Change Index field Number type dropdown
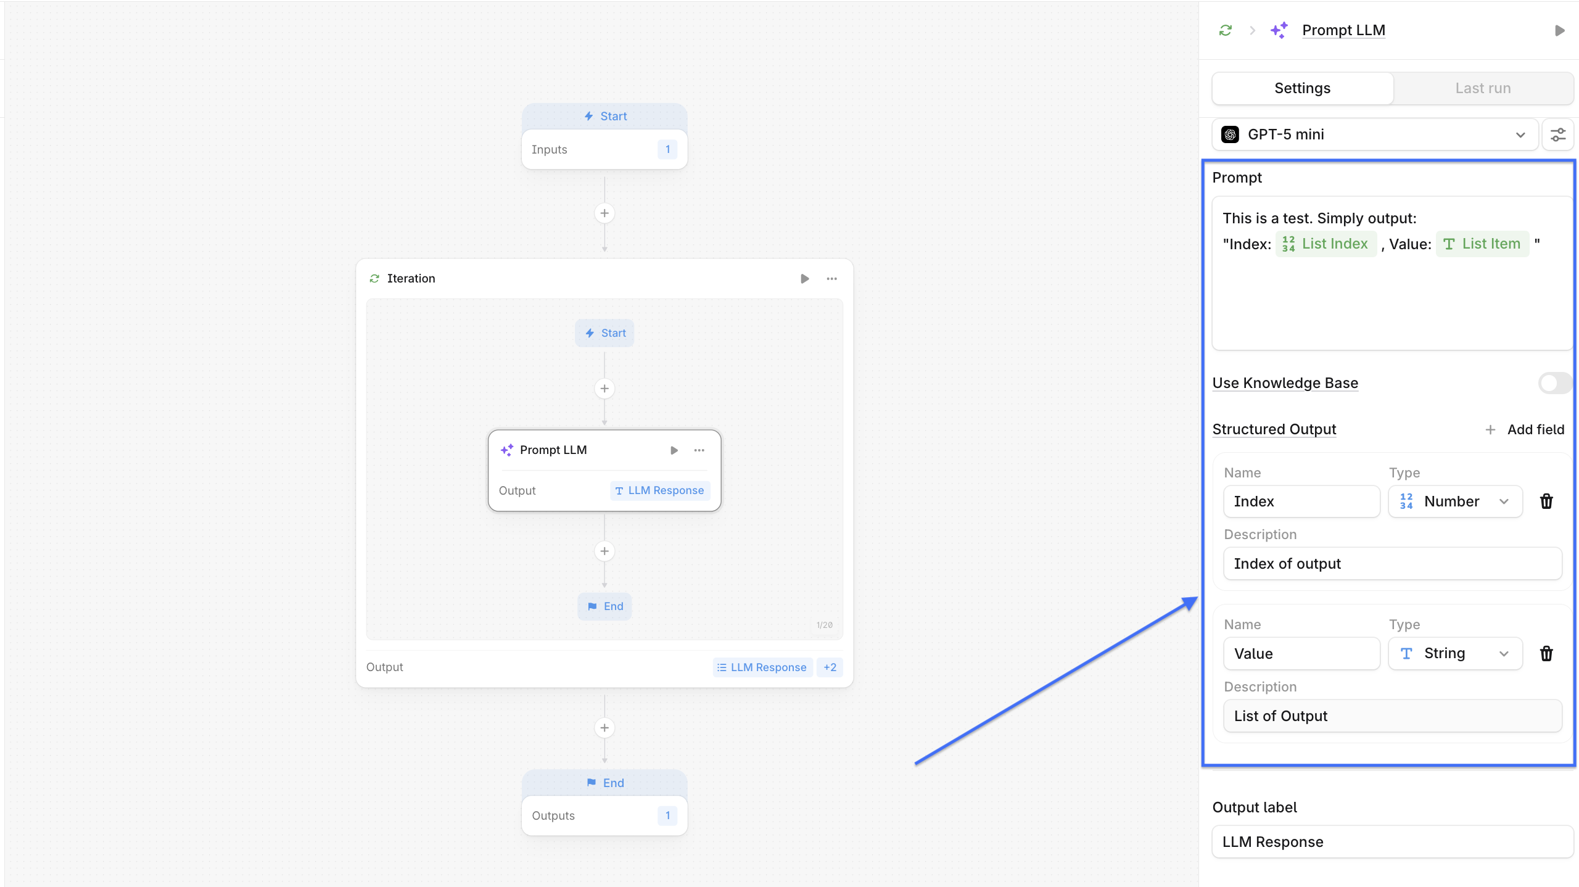Viewport: 1579px width, 887px height. 1455,501
